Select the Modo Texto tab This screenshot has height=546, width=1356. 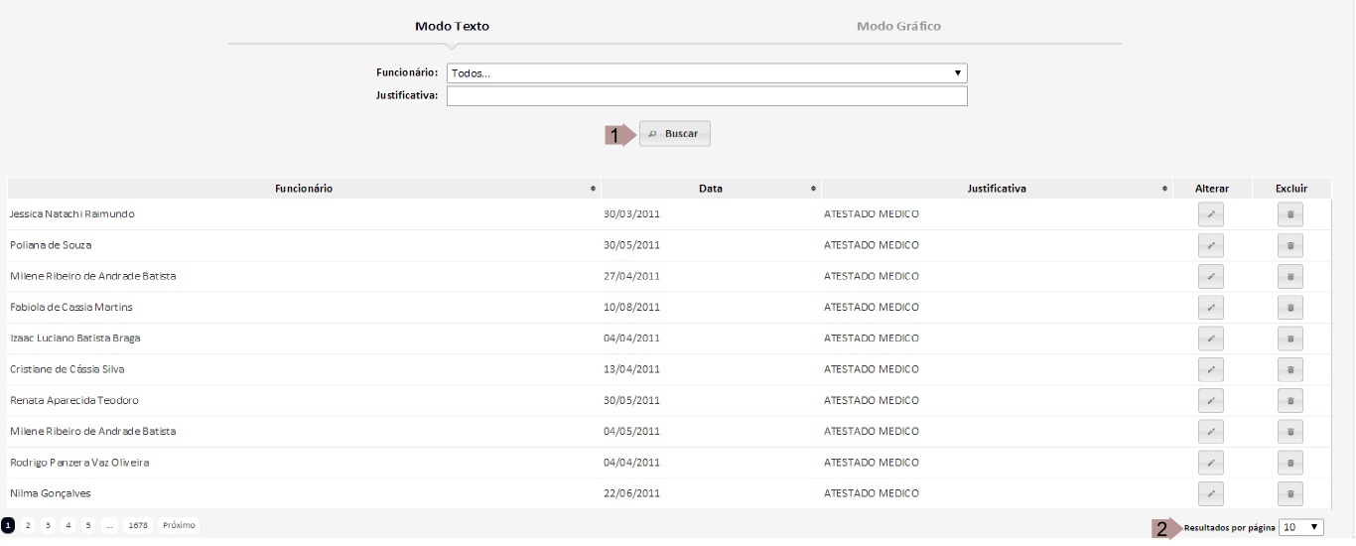452,26
